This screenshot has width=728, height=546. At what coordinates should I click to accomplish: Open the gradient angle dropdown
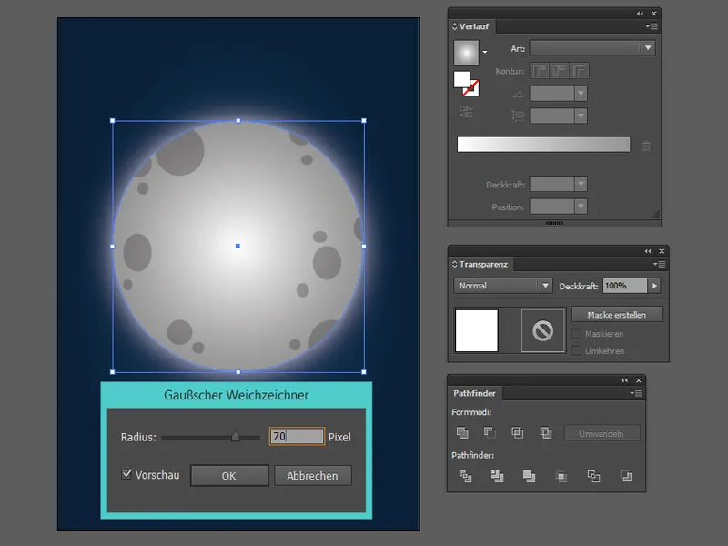pos(581,94)
